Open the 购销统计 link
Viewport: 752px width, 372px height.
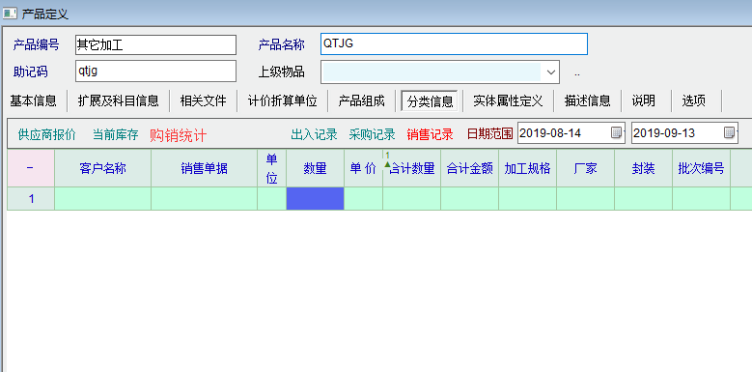(178, 135)
